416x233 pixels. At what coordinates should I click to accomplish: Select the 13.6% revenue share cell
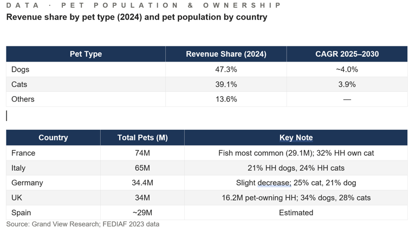click(x=226, y=99)
